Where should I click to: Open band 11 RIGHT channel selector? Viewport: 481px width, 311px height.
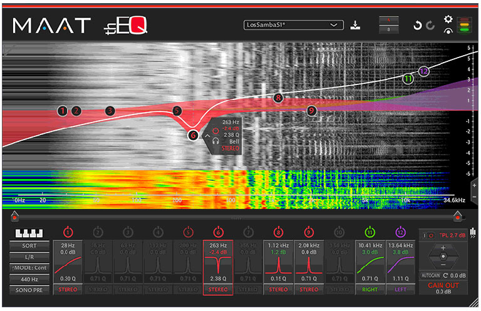coord(370,289)
